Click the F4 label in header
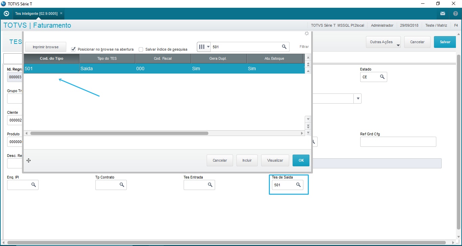Image resolution: width=462 pixels, height=246 pixels. (456, 25)
